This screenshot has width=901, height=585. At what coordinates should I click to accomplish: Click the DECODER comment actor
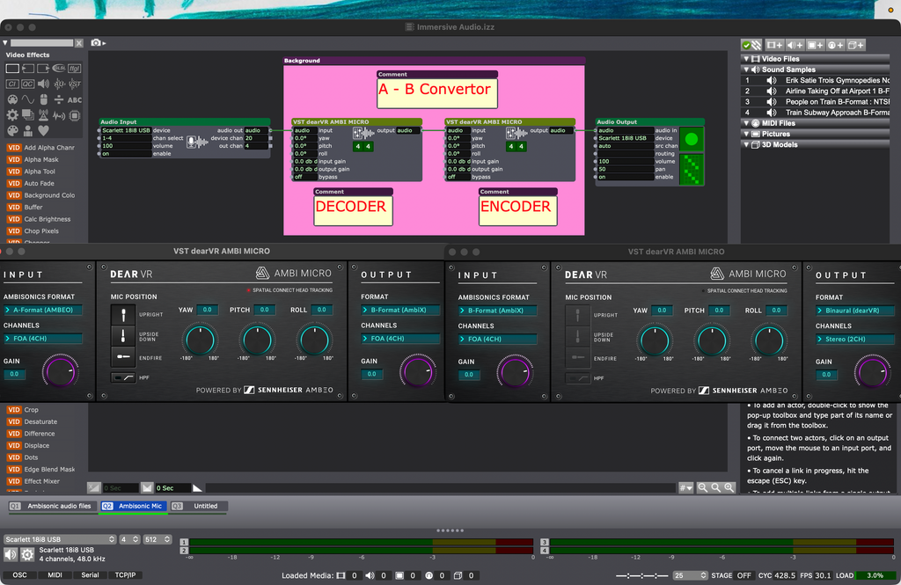tap(354, 207)
